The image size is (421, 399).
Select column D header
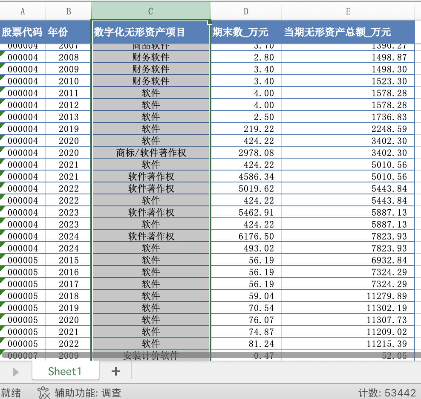click(246, 11)
